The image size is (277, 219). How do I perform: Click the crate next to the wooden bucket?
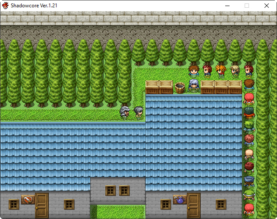pos(166,87)
